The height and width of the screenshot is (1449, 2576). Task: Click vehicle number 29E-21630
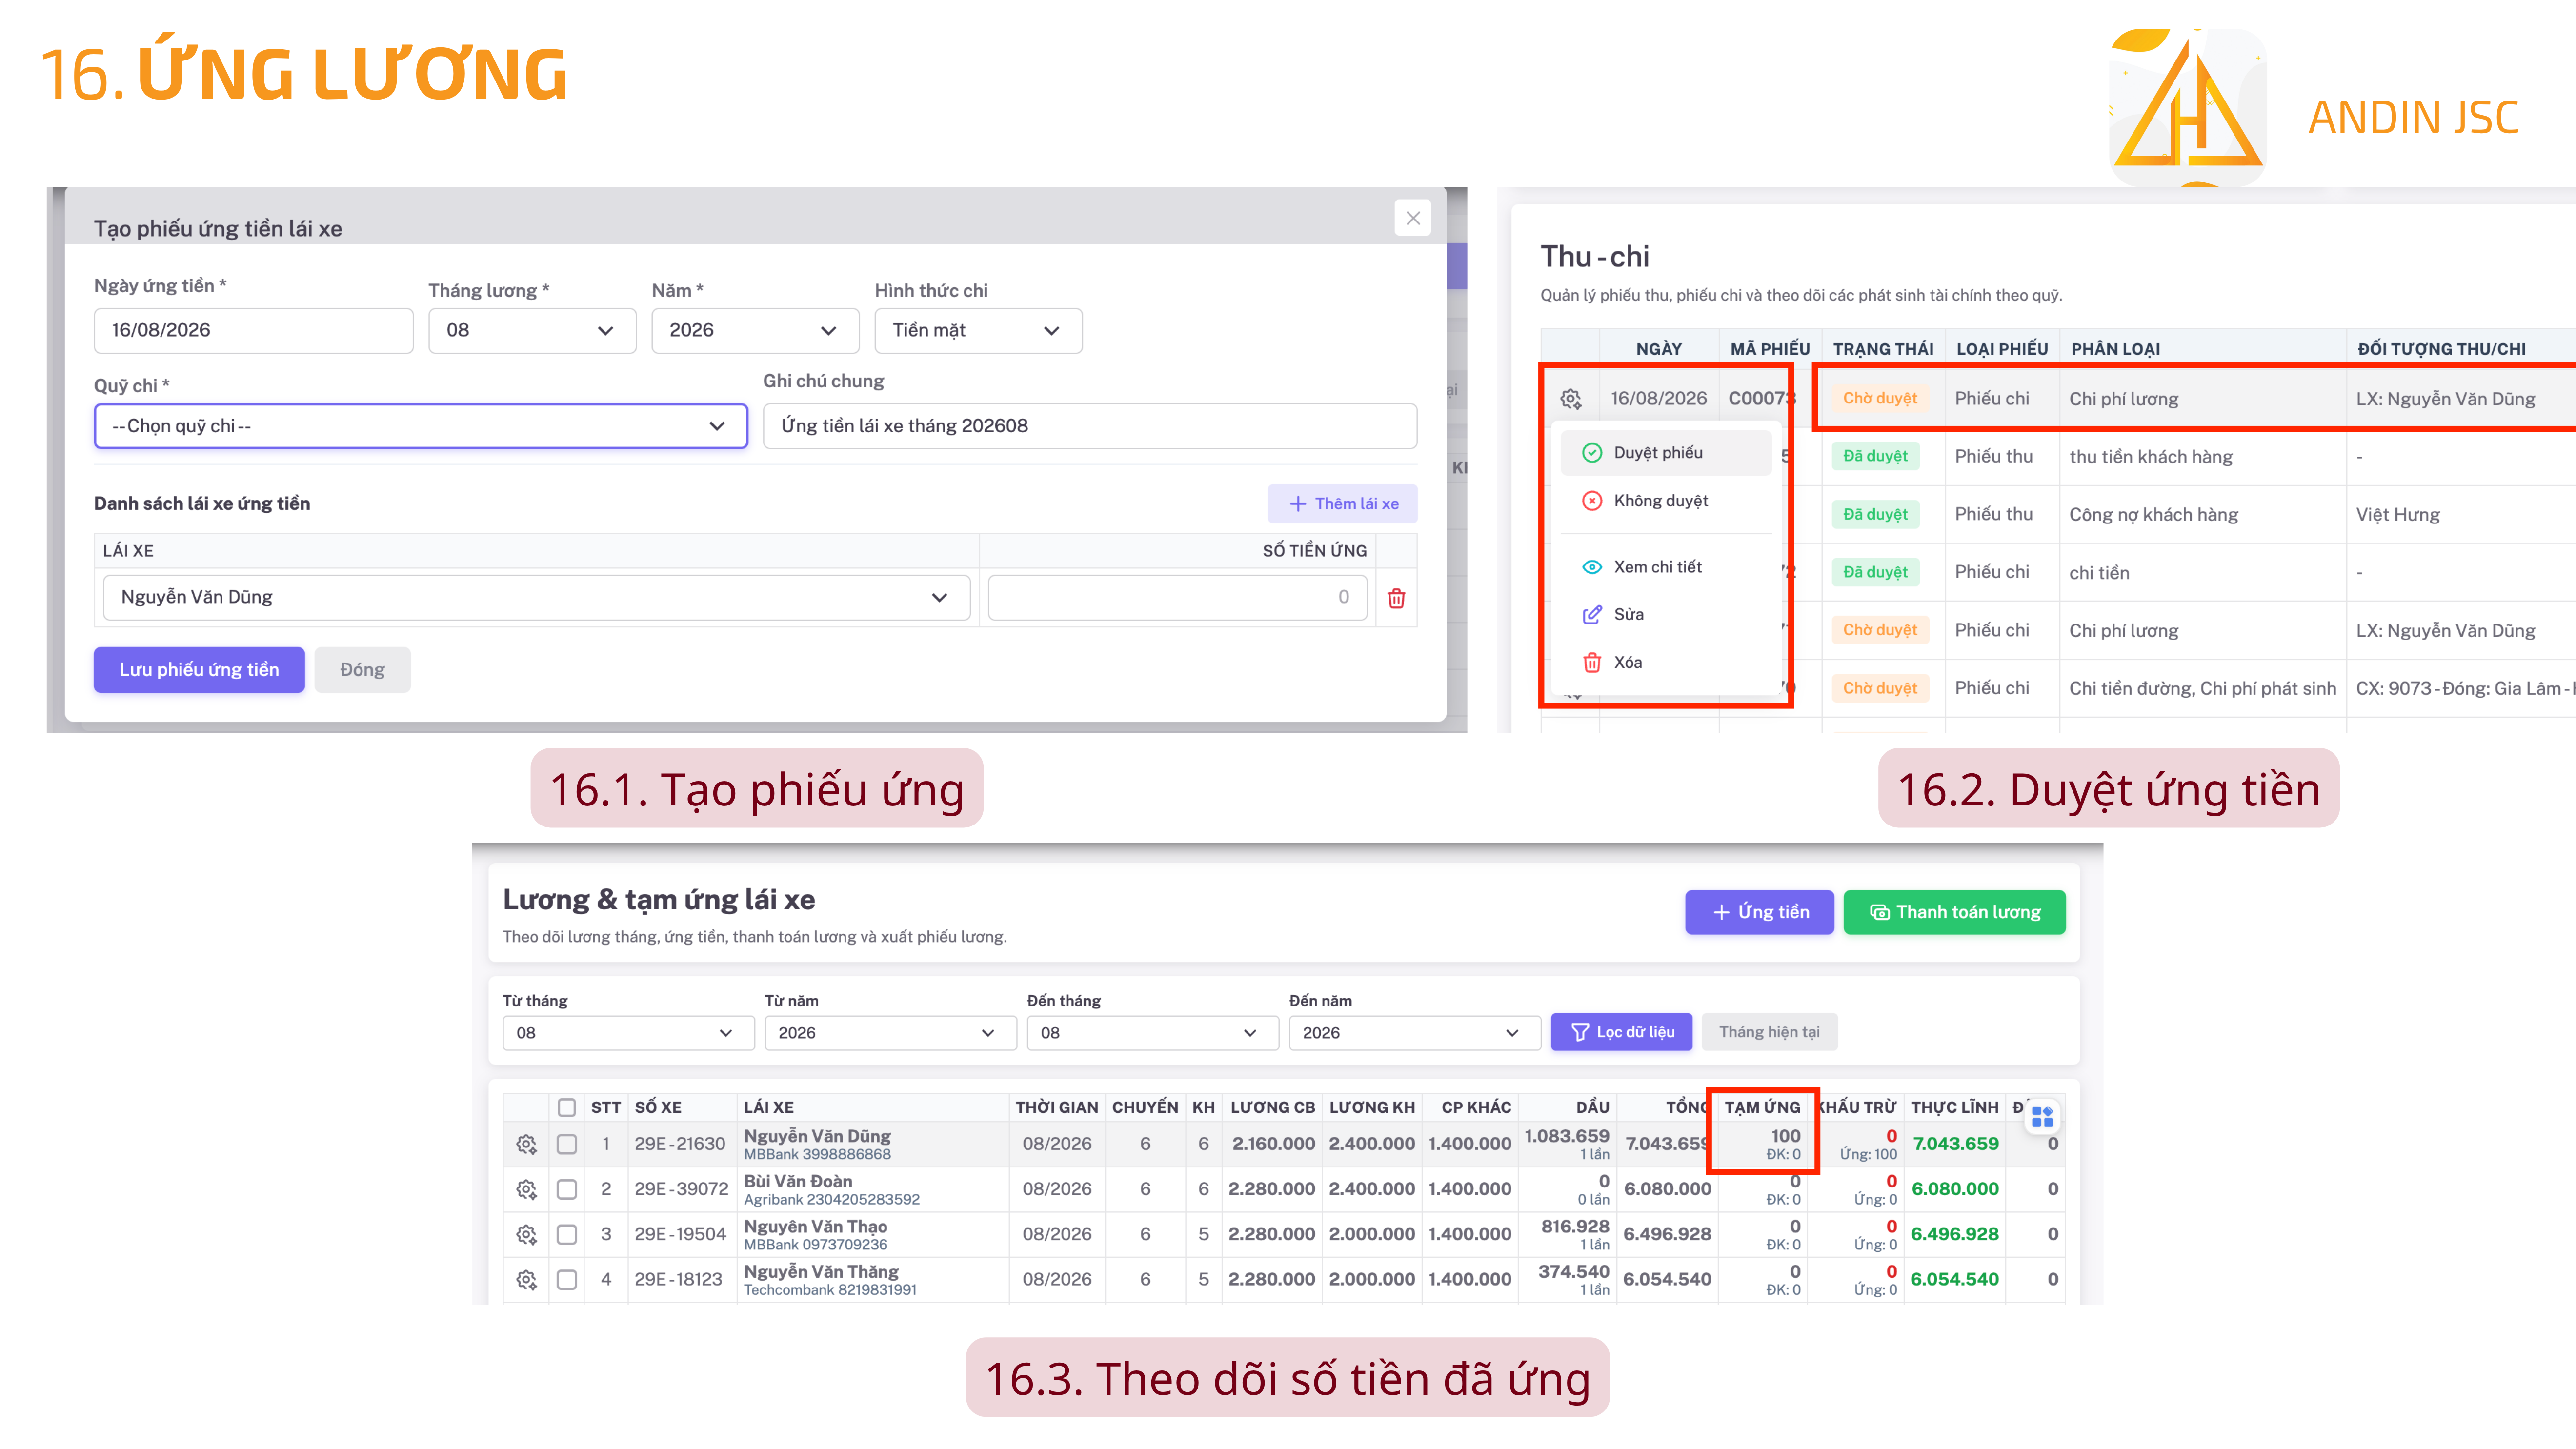(x=680, y=1144)
